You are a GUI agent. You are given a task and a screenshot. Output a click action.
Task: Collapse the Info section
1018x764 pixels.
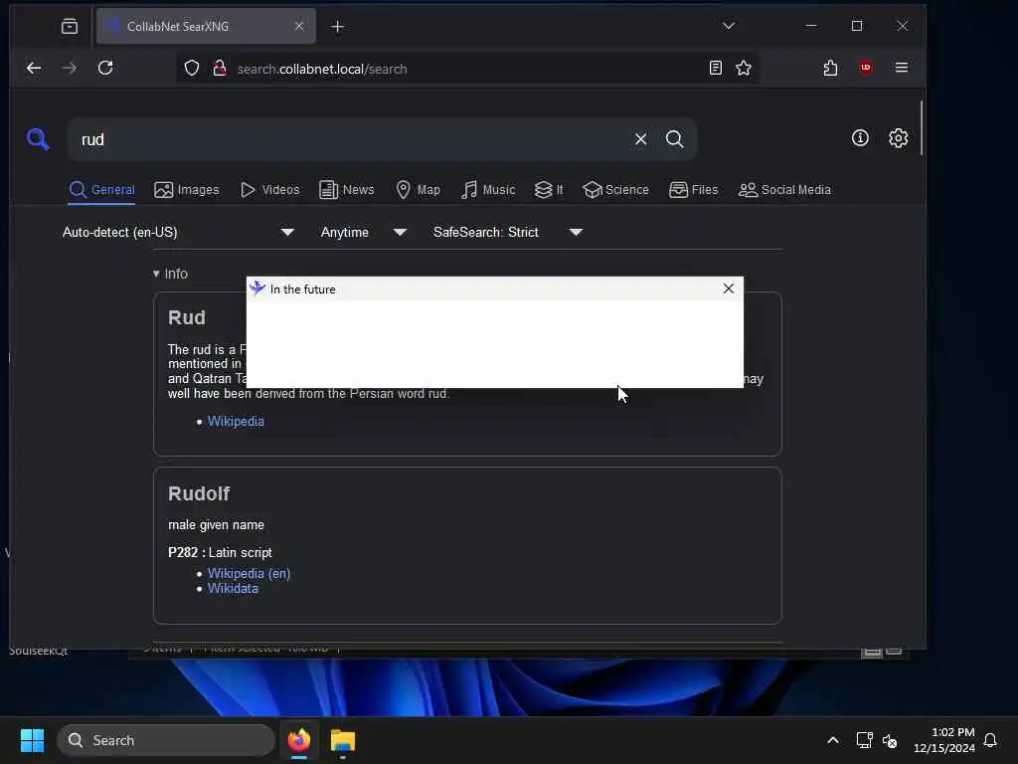pos(170,274)
